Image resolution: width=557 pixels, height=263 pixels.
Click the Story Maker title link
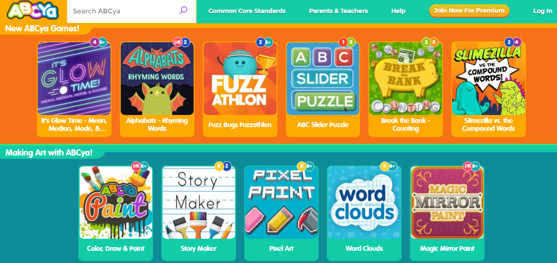pyautogui.click(x=199, y=249)
